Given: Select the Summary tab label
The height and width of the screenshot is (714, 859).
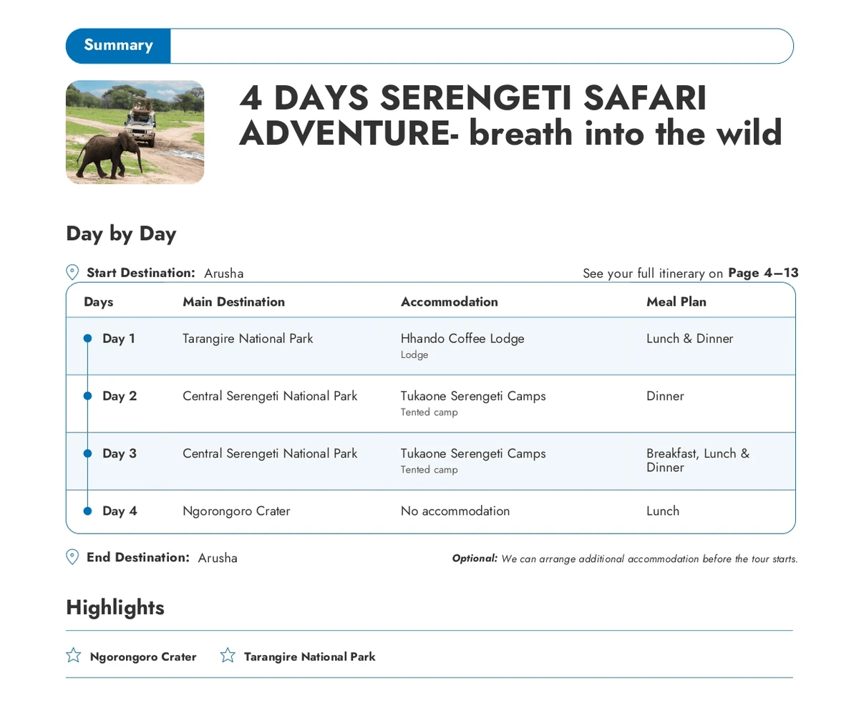Looking at the screenshot, I should (x=118, y=45).
